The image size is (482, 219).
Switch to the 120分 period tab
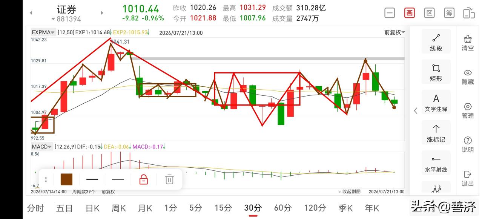click(x=315, y=208)
